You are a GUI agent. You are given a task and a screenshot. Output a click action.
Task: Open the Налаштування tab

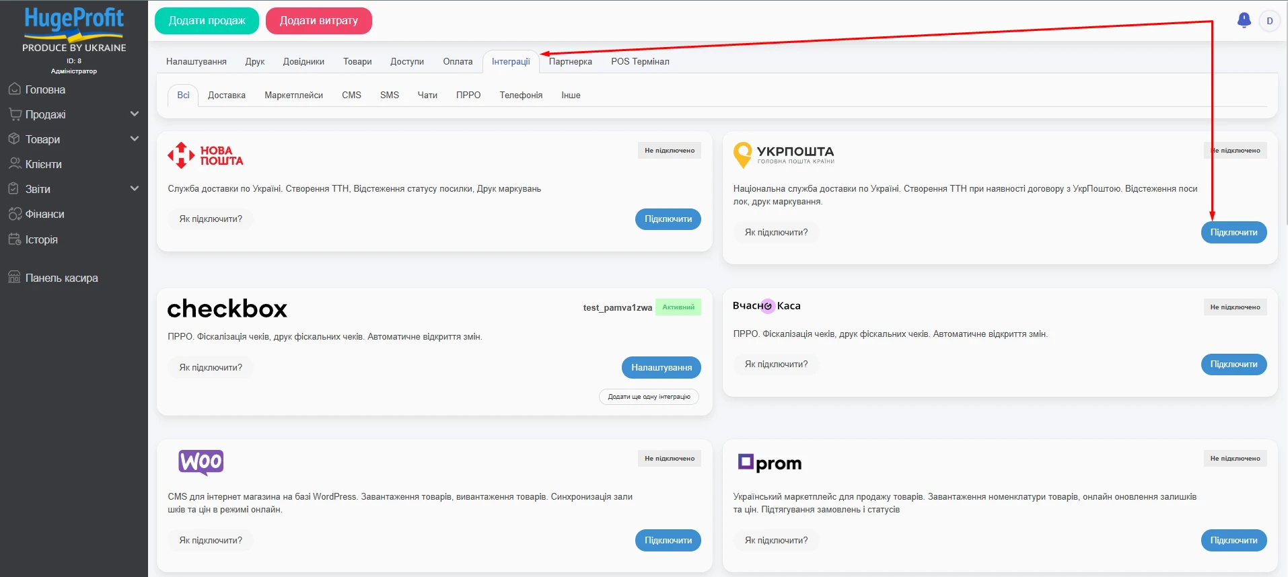(x=196, y=61)
